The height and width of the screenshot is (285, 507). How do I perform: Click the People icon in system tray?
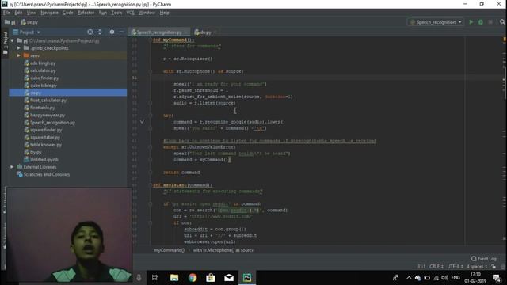tap(395, 278)
